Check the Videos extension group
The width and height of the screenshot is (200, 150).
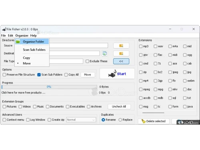20,107
